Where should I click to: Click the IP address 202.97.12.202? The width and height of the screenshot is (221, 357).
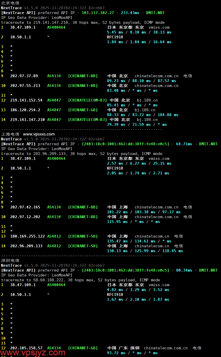tap(25, 217)
